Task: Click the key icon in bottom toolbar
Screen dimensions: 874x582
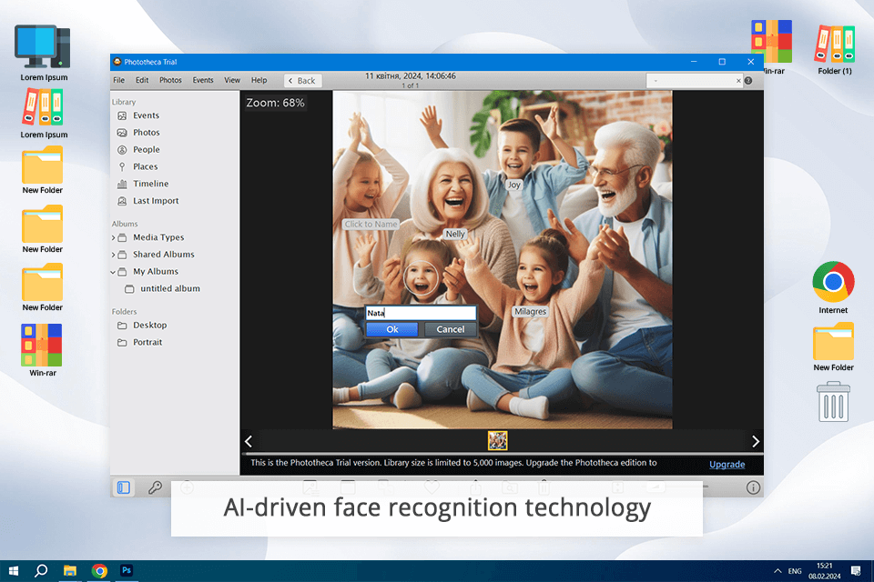Action: click(x=155, y=487)
